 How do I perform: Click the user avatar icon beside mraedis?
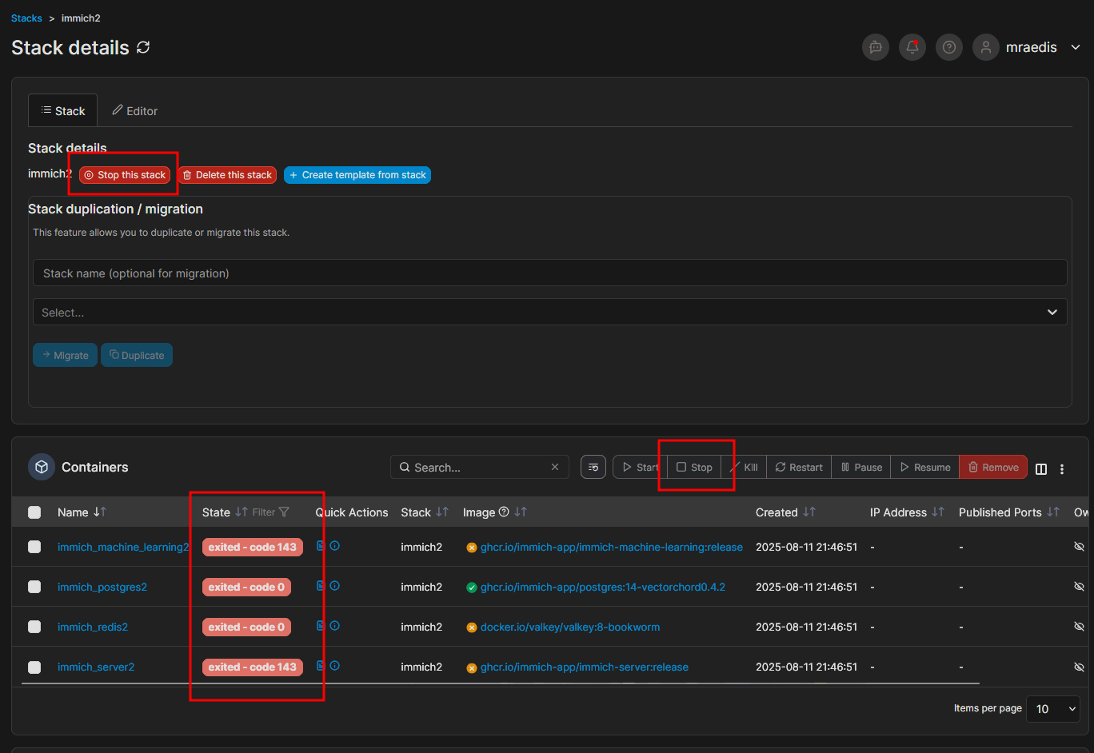tap(986, 47)
